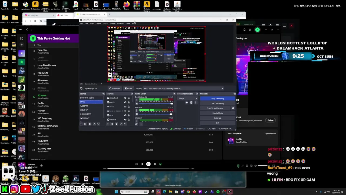
Task: Toggle visibility of aitts source
Action: 125,115
